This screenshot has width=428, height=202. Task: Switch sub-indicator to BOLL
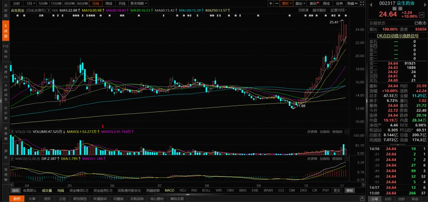pos(206,191)
